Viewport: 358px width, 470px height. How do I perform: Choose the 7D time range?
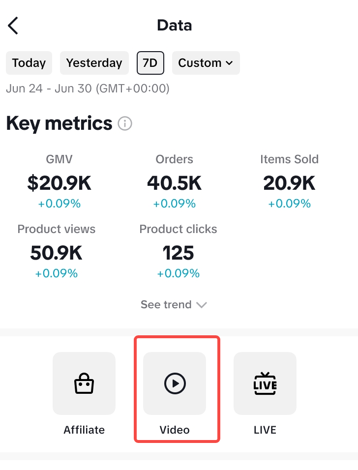point(150,63)
